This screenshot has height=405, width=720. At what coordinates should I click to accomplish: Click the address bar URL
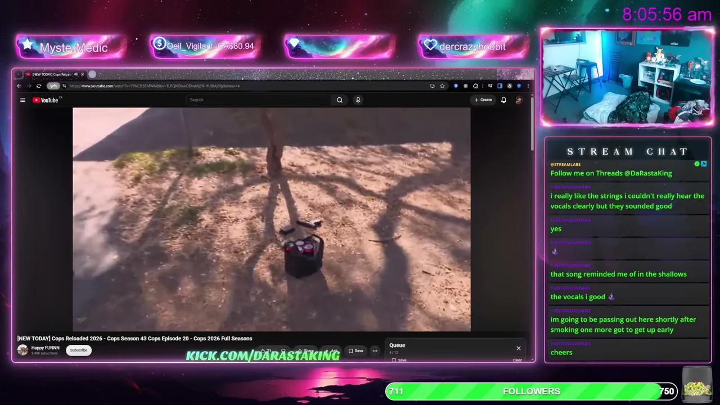[155, 86]
